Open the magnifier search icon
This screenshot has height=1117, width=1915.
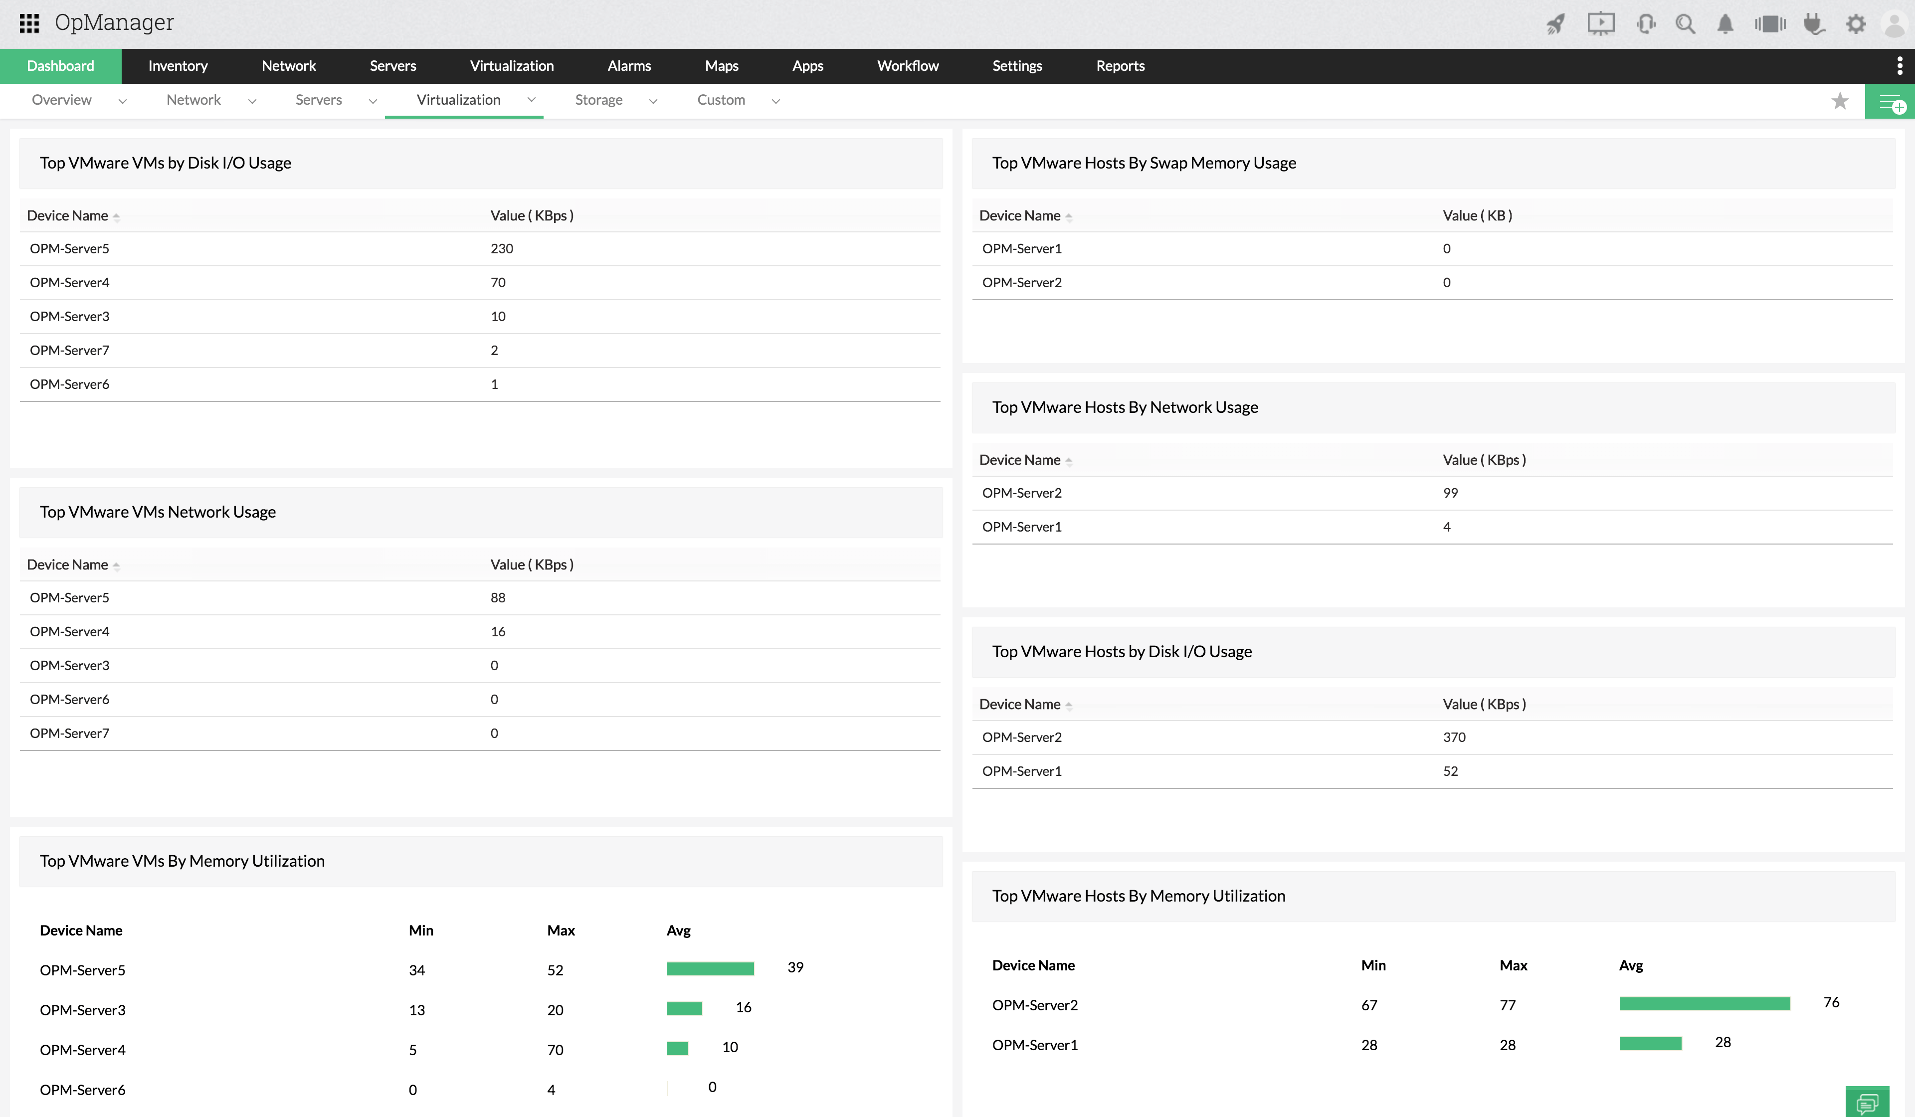click(x=1685, y=24)
